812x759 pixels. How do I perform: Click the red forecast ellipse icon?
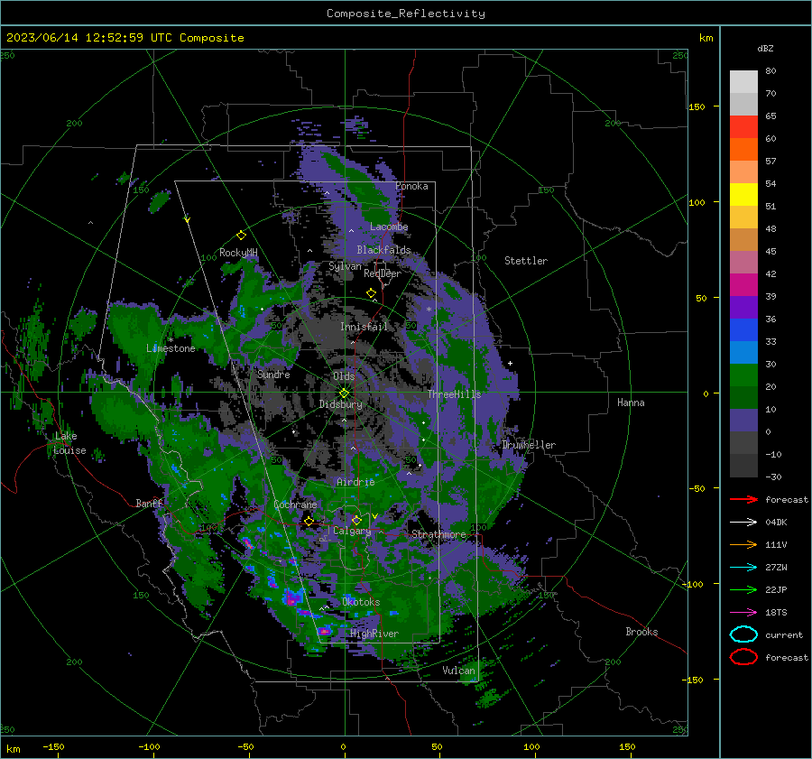743,657
